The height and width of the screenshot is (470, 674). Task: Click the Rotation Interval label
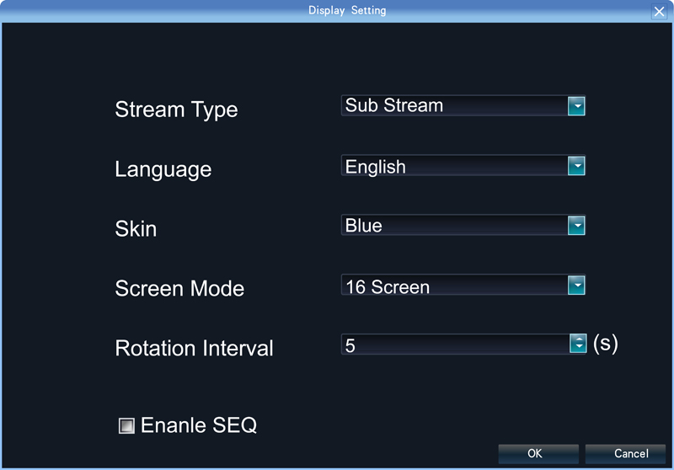pos(194,348)
